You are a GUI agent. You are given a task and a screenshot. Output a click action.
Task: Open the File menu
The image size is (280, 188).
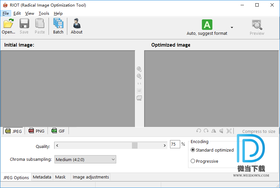pos(6,13)
